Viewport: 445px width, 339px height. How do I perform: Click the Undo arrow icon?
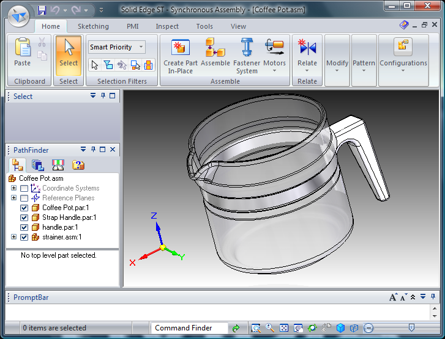coord(54,10)
